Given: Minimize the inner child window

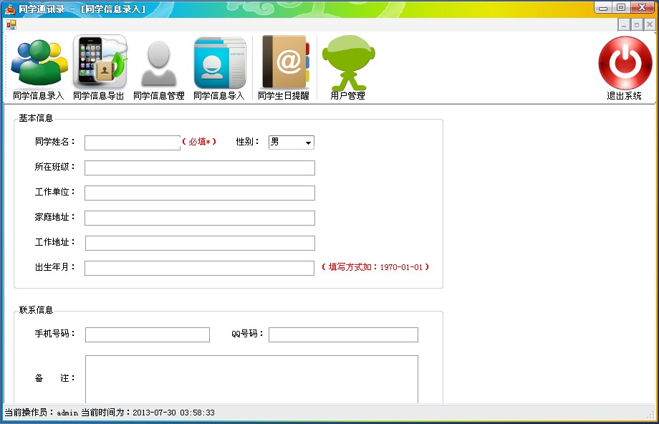Looking at the screenshot, I should 624,25.
